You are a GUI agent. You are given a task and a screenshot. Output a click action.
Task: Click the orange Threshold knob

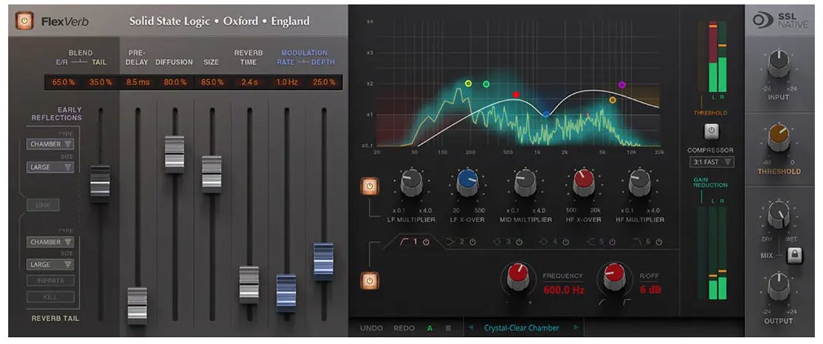[778, 138]
